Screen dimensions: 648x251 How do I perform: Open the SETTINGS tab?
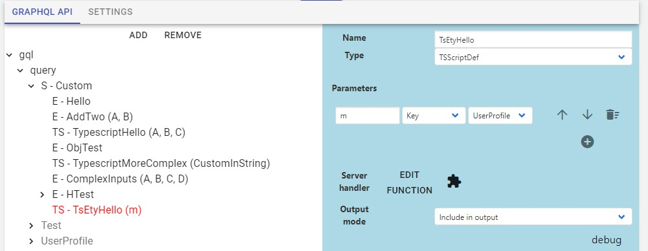(x=110, y=12)
